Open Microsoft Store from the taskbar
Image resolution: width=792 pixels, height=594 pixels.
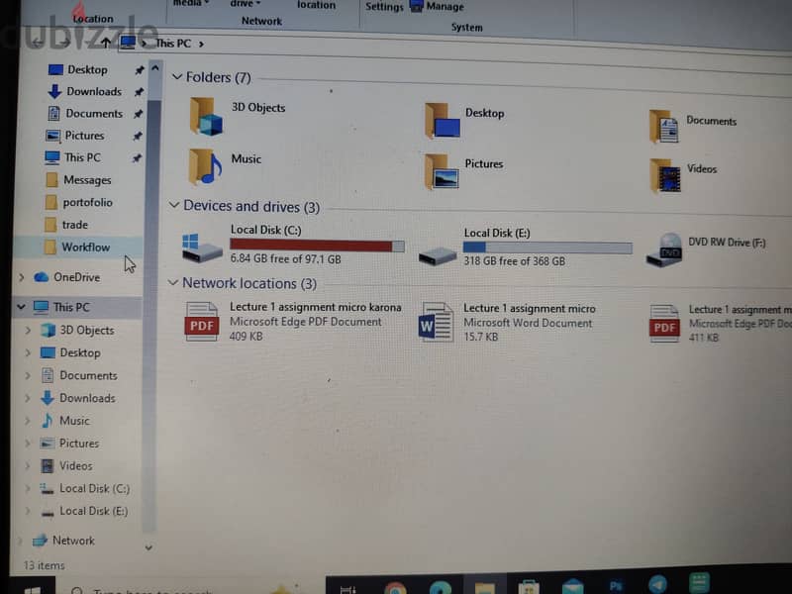pyautogui.click(x=529, y=588)
